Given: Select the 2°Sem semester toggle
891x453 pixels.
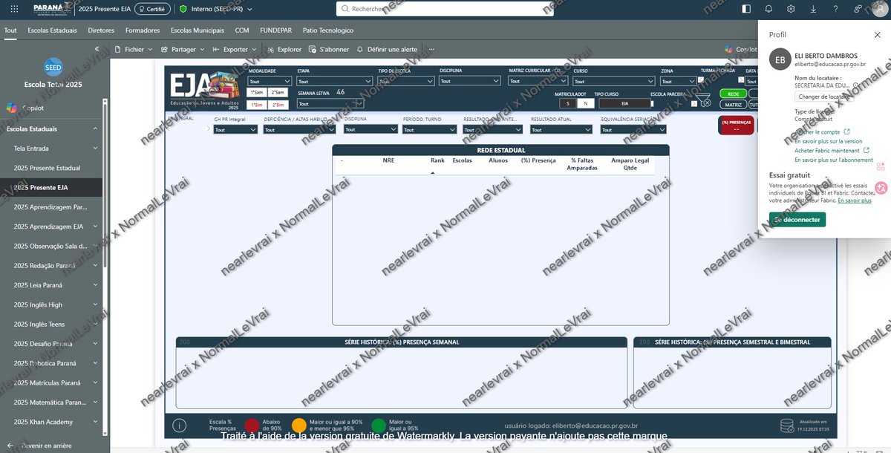Looking at the screenshot, I should [278, 92].
